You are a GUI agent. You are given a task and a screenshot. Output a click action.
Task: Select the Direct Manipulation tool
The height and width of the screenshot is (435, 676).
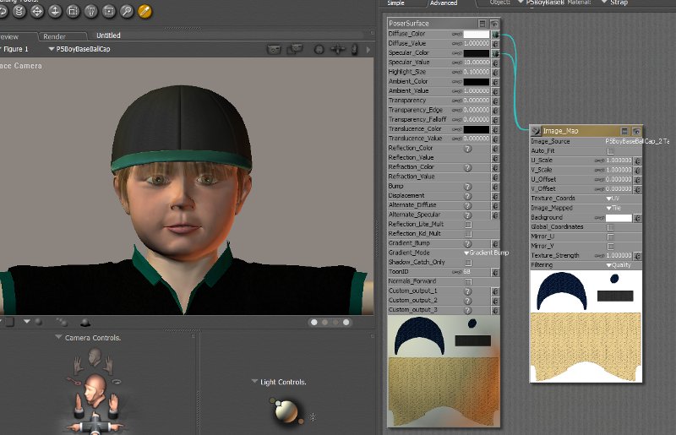point(109,12)
